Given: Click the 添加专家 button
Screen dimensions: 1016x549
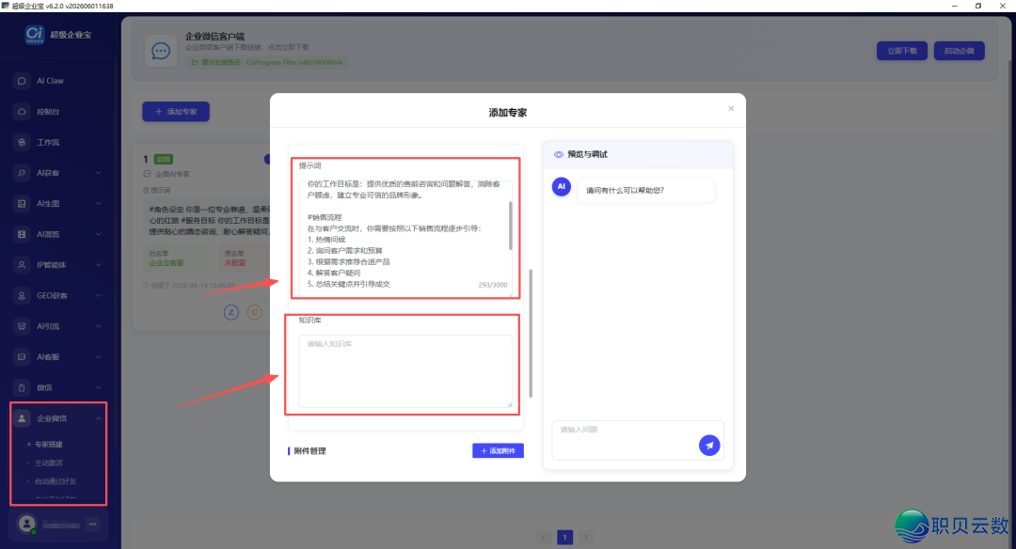Looking at the screenshot, I should click(176, 111).
